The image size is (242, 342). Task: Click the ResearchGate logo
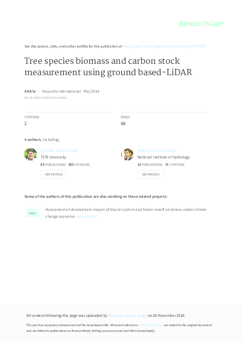(x=202, y=24)
